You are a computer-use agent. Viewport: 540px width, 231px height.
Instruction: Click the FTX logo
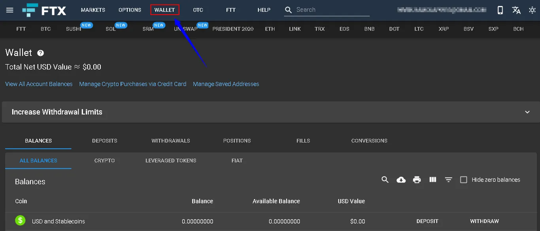(x=44, y=10)
